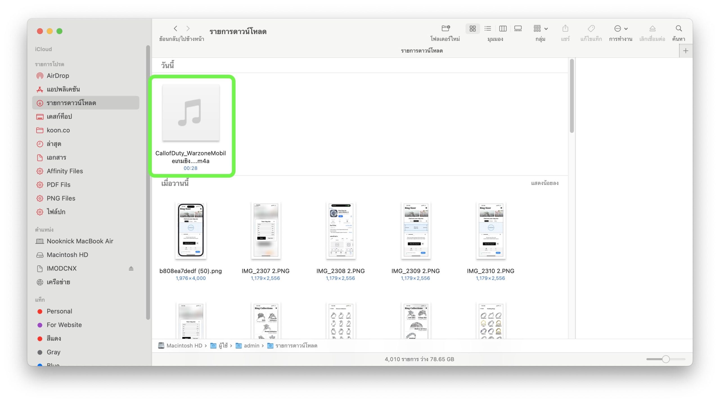The image size is (720, 402).
Task: Open the Affinity Files sidebar item
Action: [65, 171]
